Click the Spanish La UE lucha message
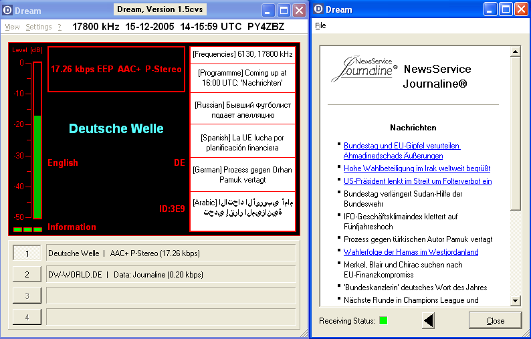The image size is (531, 339). 243,142
